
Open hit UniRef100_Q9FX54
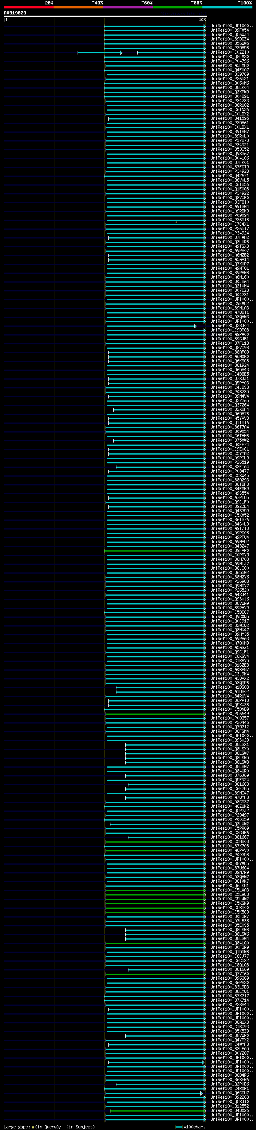pyautogui.click(x=230, y=30)
